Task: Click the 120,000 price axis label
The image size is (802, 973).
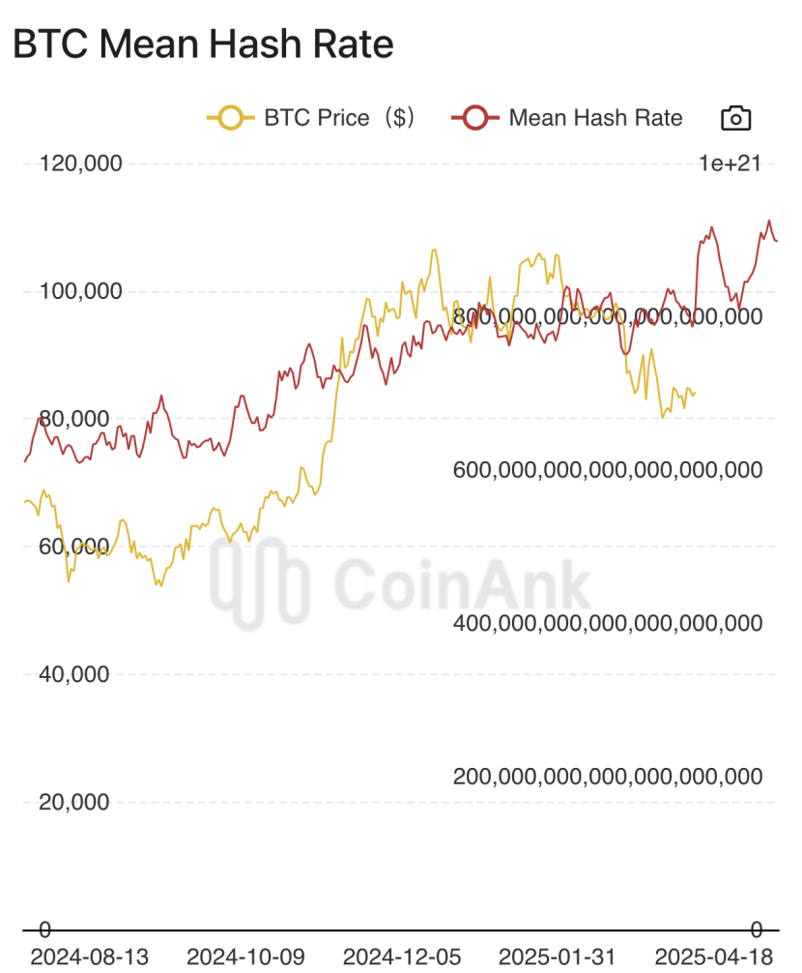Action: (x=80, y=163)
